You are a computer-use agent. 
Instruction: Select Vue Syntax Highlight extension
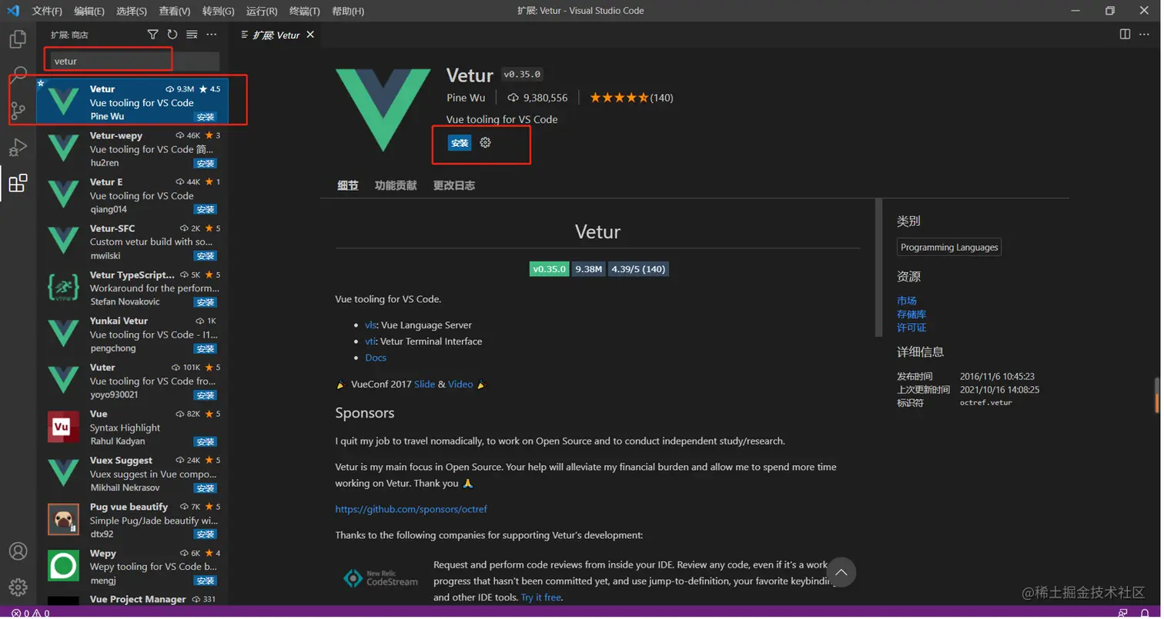click(x=132, y=427)
